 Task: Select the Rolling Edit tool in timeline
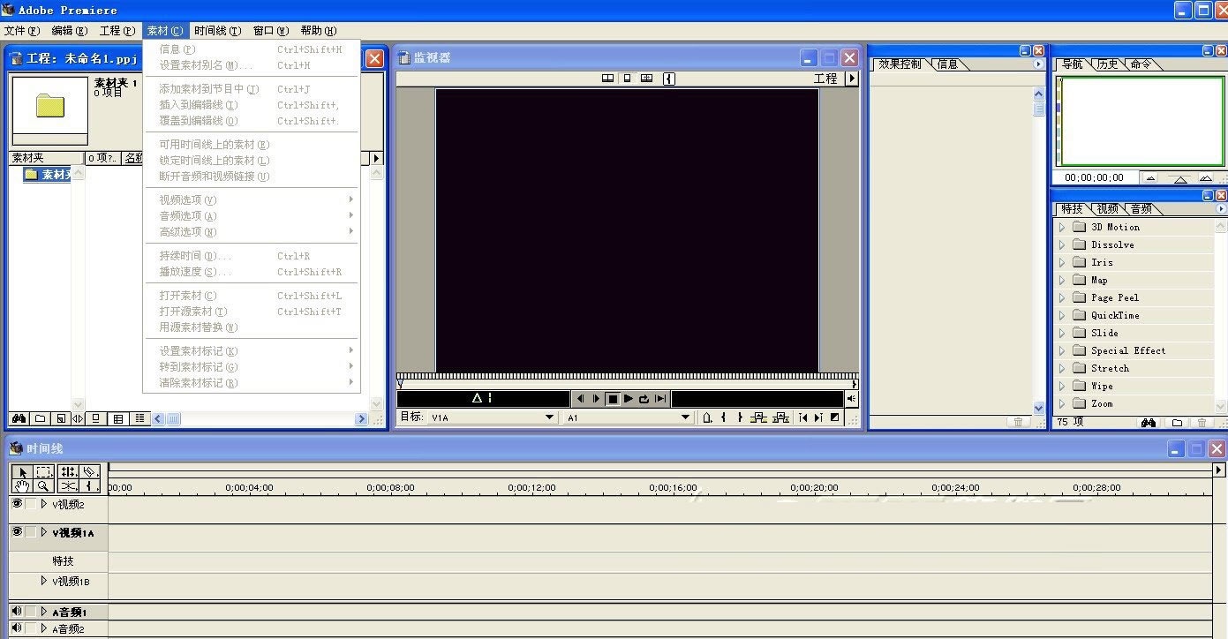pos(68,472)
